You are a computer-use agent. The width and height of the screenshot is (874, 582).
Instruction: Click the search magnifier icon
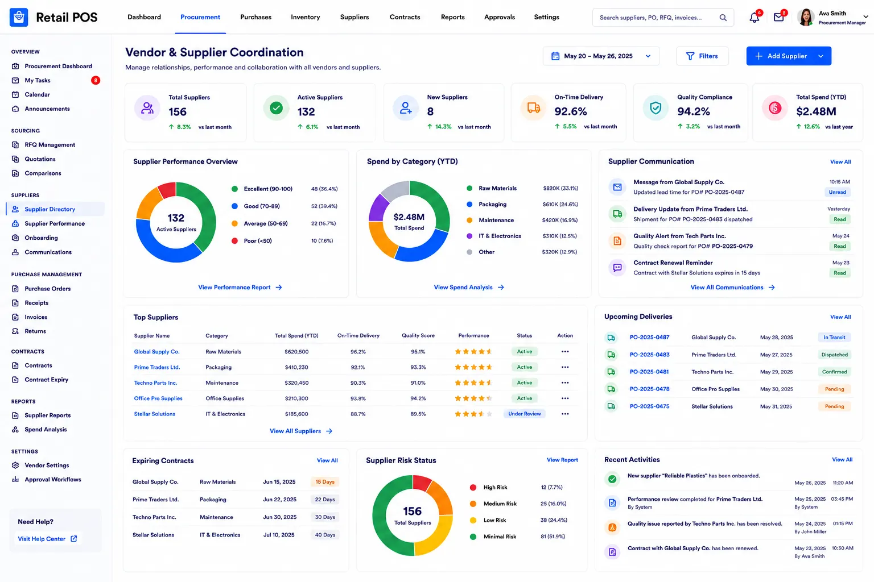(x=723, y=18)
